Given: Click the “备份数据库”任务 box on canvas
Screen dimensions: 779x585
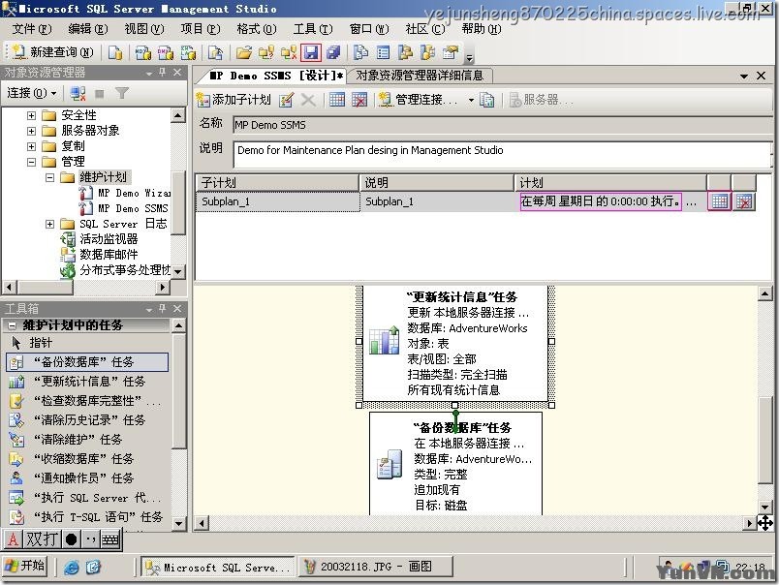Looking at the screenshot, I should click(455, 463).
